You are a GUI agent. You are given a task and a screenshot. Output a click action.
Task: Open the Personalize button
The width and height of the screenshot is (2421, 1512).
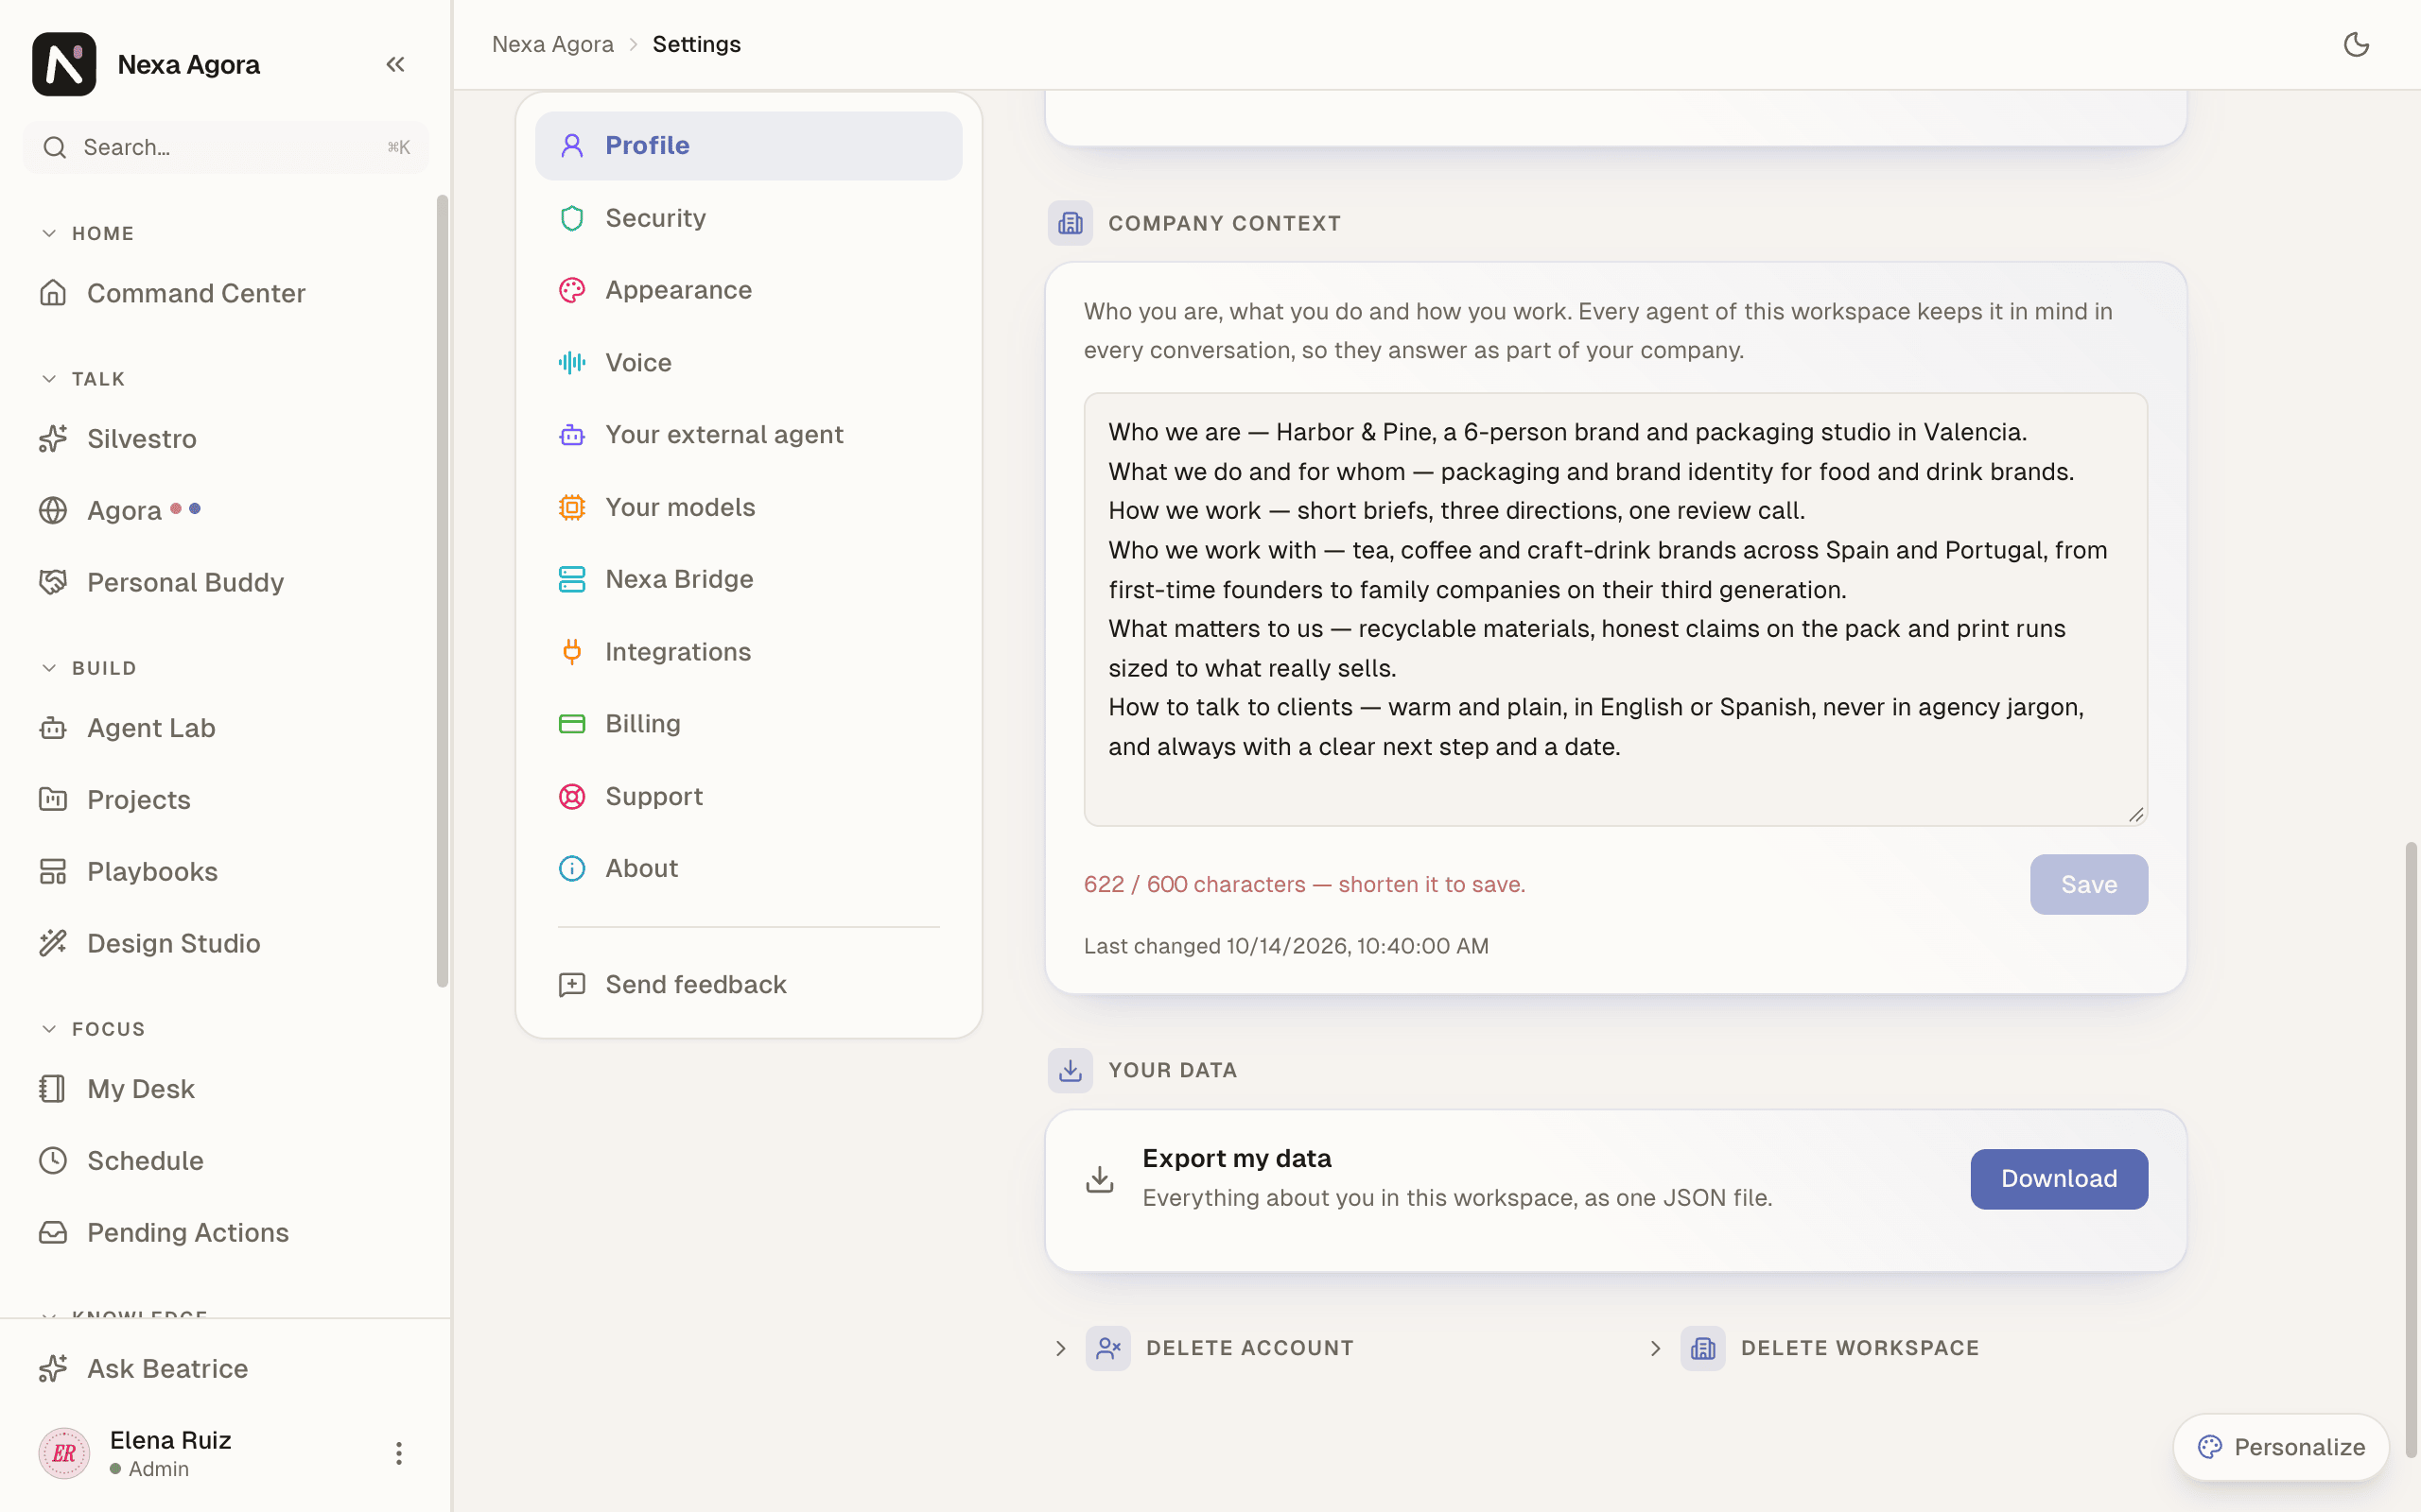tap(2281, 1447)
